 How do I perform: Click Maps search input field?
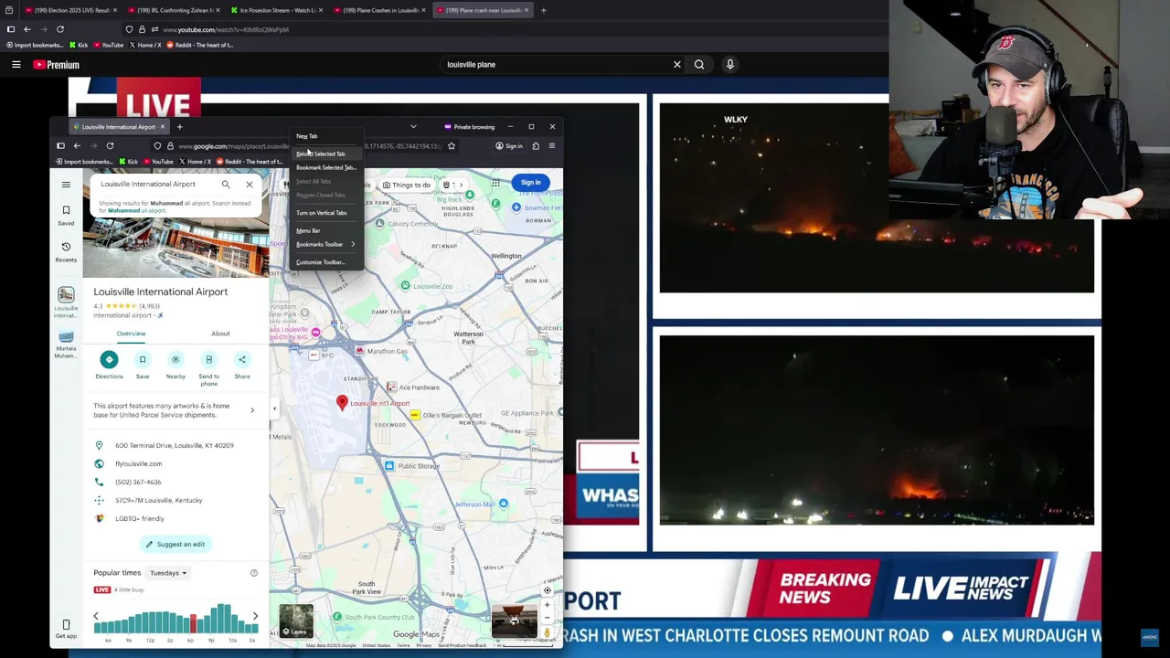(x=155, y=185)
